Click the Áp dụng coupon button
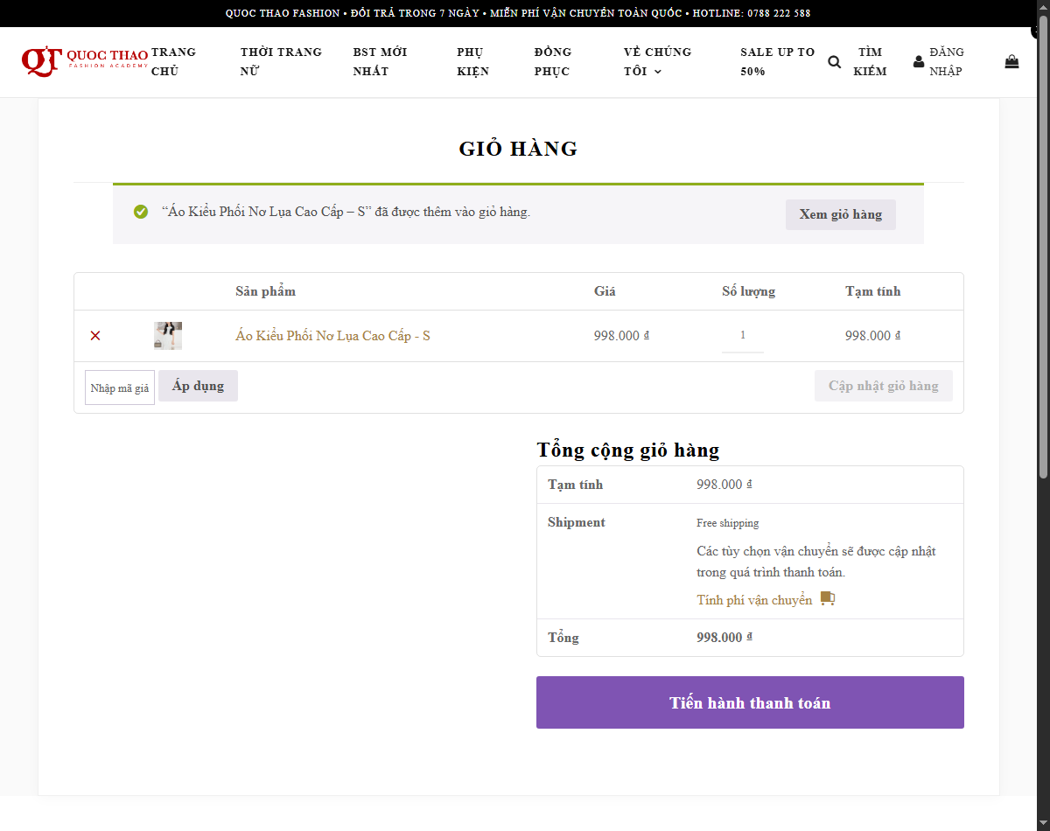 click(198, 386)
